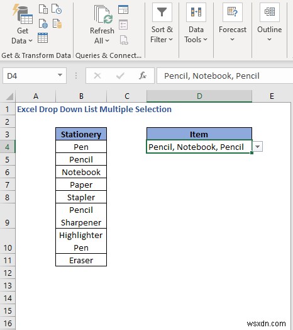293x330 pixels.
Task: Open Insert Function dialog
Action: point(143,76)
